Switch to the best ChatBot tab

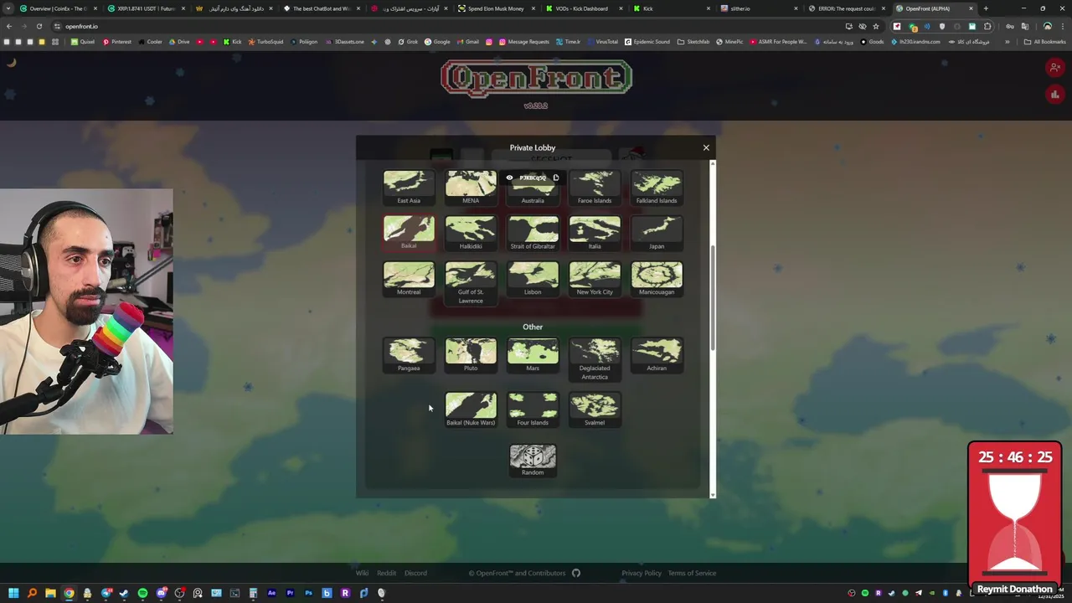320,8
